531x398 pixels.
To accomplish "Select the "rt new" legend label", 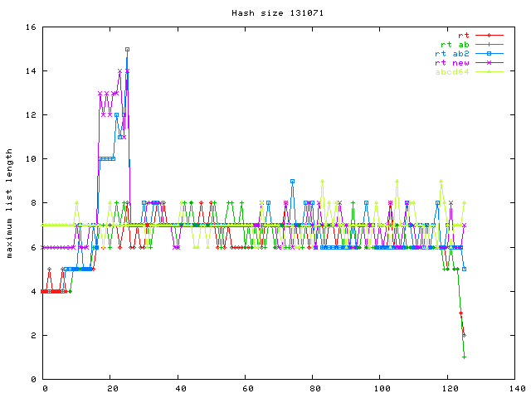I will pos(452,63).
